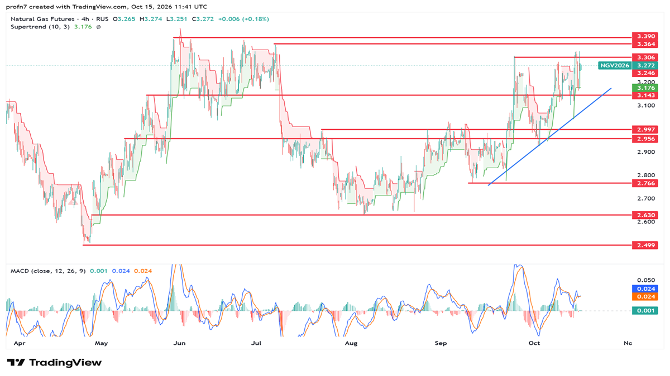Click the green 0.001 value in MACD legend
This screenshot has width=670, height=376.
(x=99, y=271)
